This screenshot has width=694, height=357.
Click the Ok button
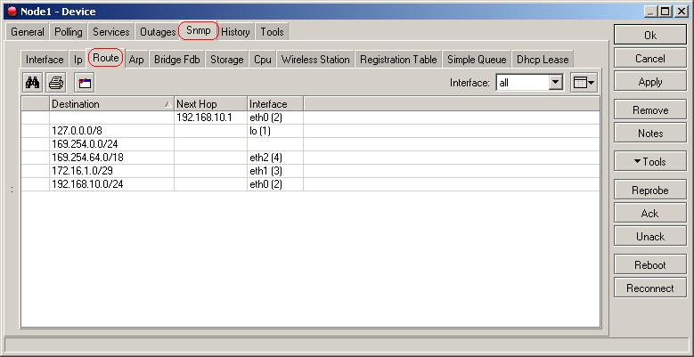pyautogui.click(x=649, y=36)
